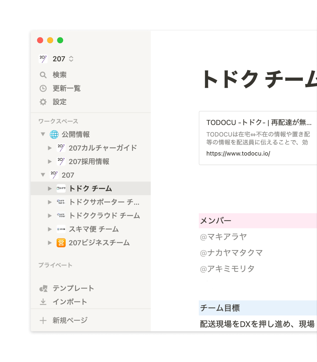Collapse the 公開情報 section triangle

click(x=43, y=134)
